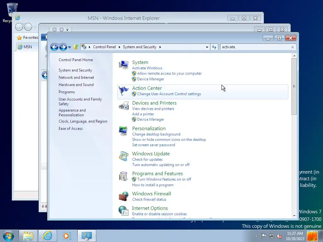This screenshot has width=323, height=242.
Task: Select the MSN tab in Internet Explorer
Action: point(27,47)
